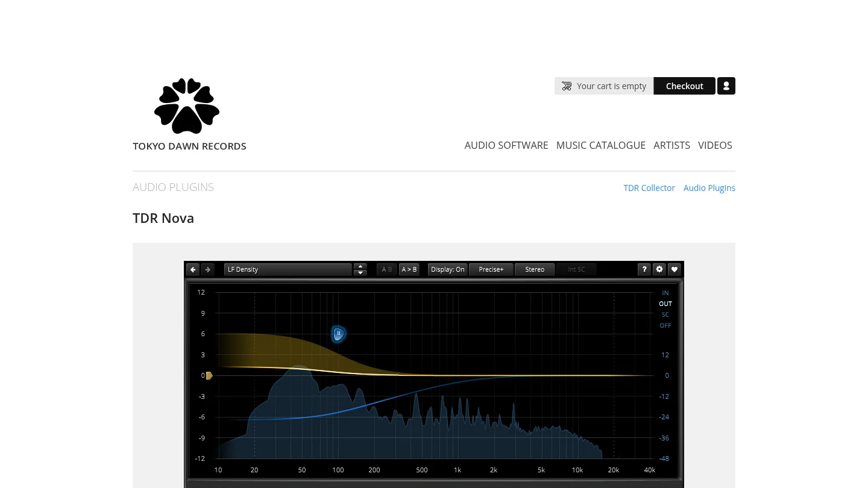Image resolution: width=868 pixels, height=488 pixels.
Task: Click the heart icon in plugin toolbar
Action: [x=675, y=269]
